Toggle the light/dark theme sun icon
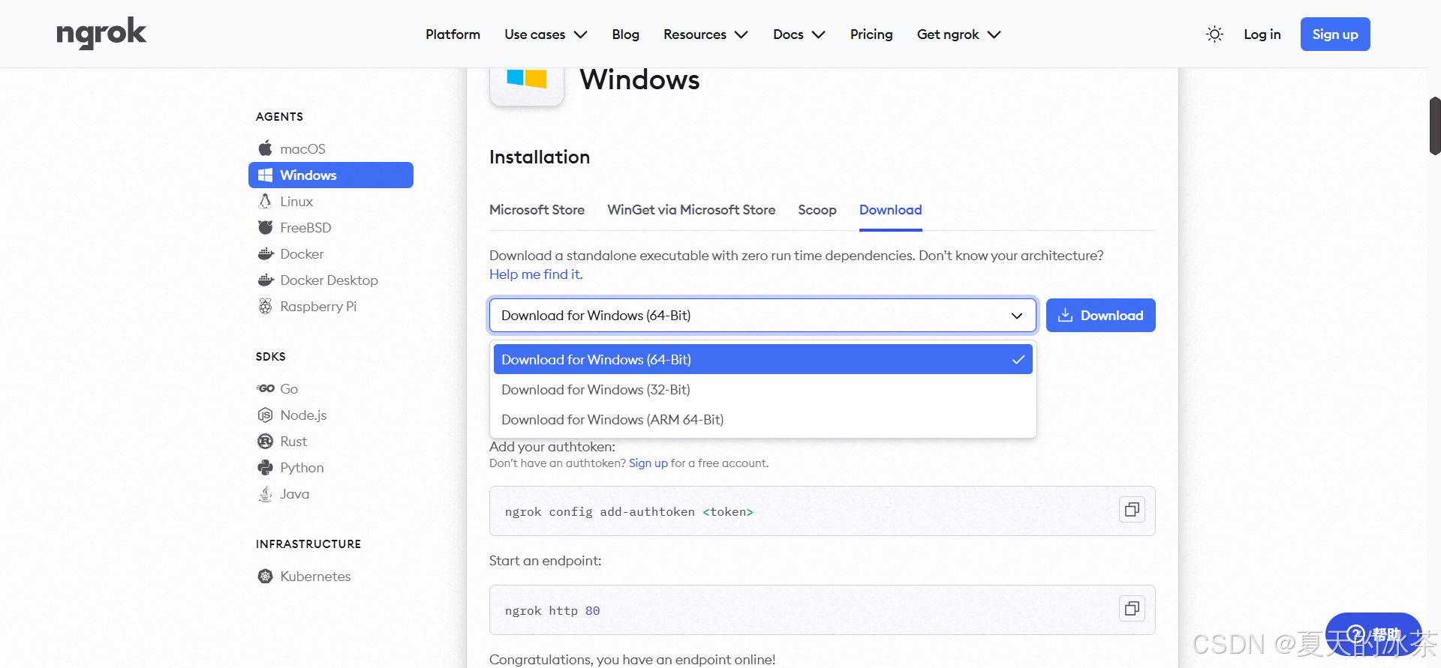This screenshot has width=1441, height=668. click(x=1214, y=34)
